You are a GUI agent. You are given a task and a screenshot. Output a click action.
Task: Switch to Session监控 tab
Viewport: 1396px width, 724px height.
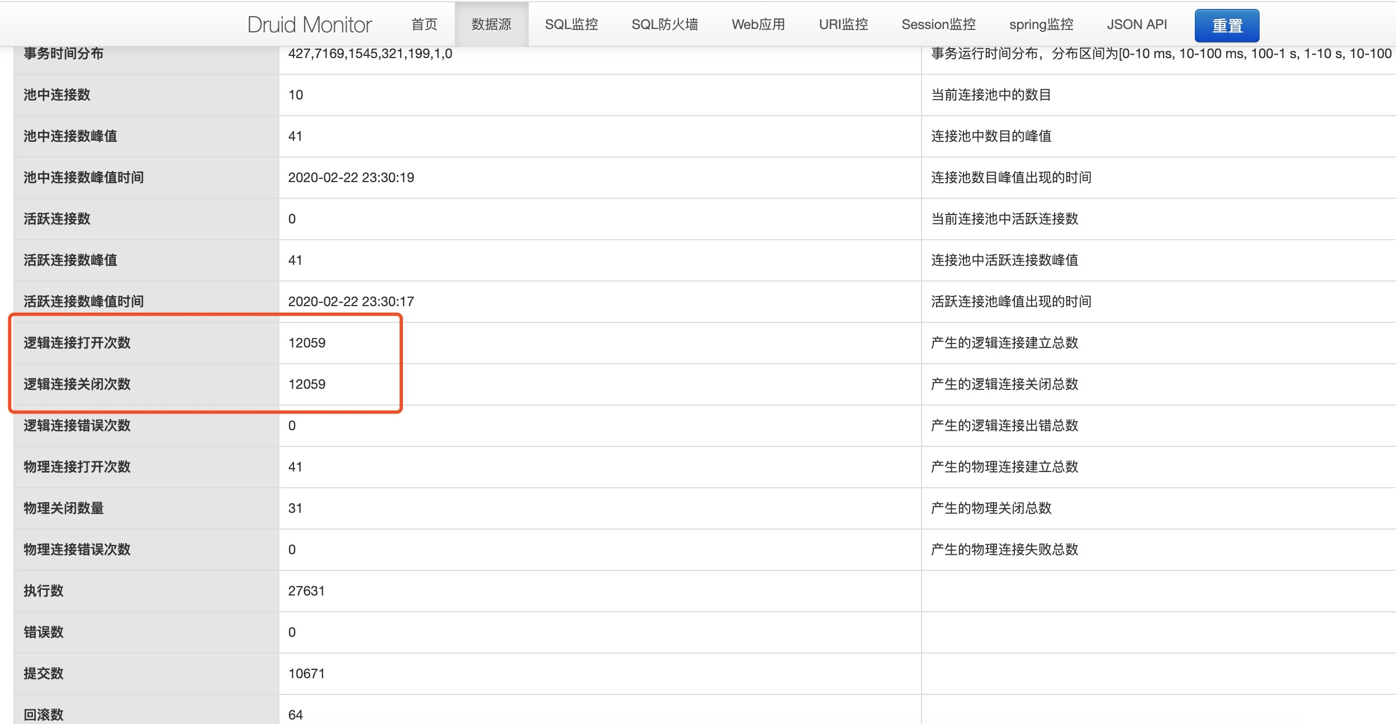pyautogui.click(x=938, y=25)
